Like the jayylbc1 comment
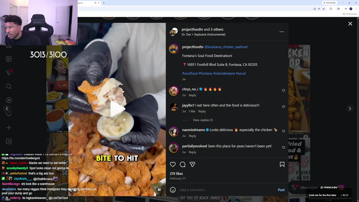359x202 pixels. pos(284,107)
